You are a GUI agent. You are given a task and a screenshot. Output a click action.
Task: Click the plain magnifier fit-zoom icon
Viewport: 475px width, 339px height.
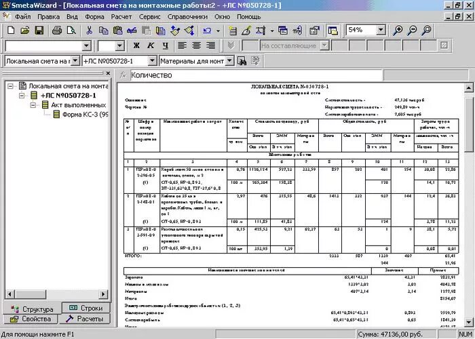(426, 31)
